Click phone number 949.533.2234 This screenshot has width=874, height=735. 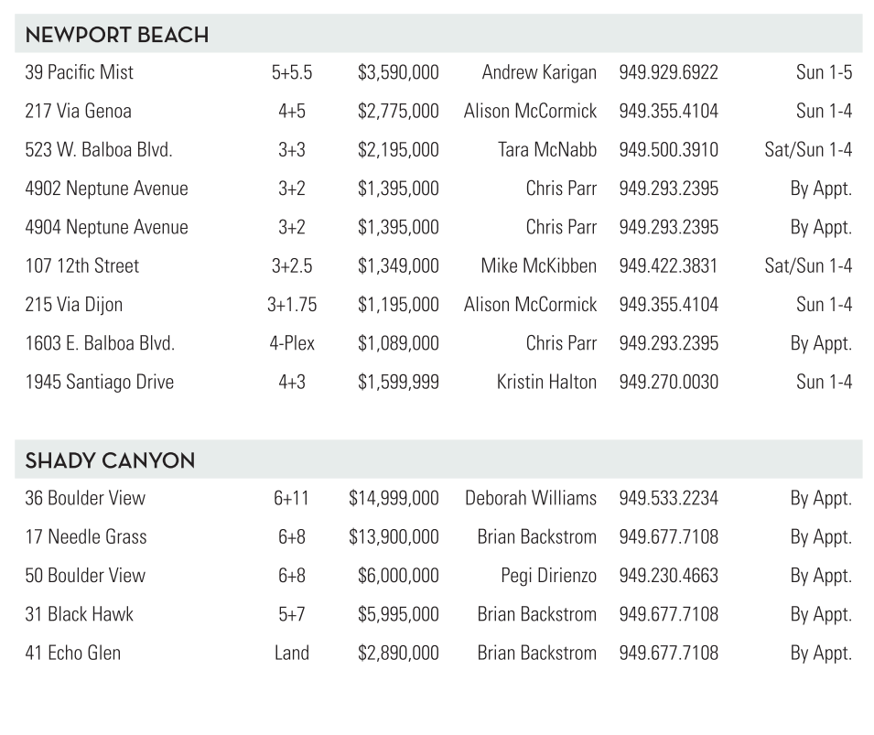(668, 499)
